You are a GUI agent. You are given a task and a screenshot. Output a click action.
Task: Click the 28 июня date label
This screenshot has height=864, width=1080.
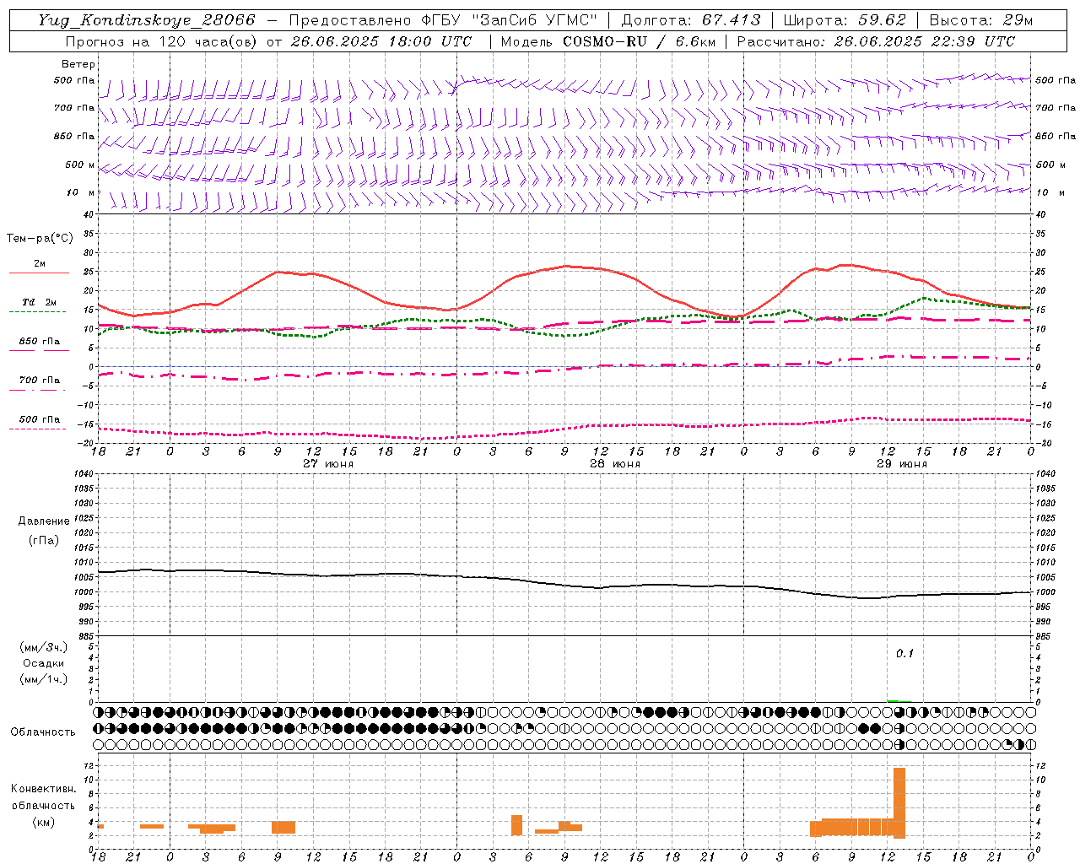[615, 464]
